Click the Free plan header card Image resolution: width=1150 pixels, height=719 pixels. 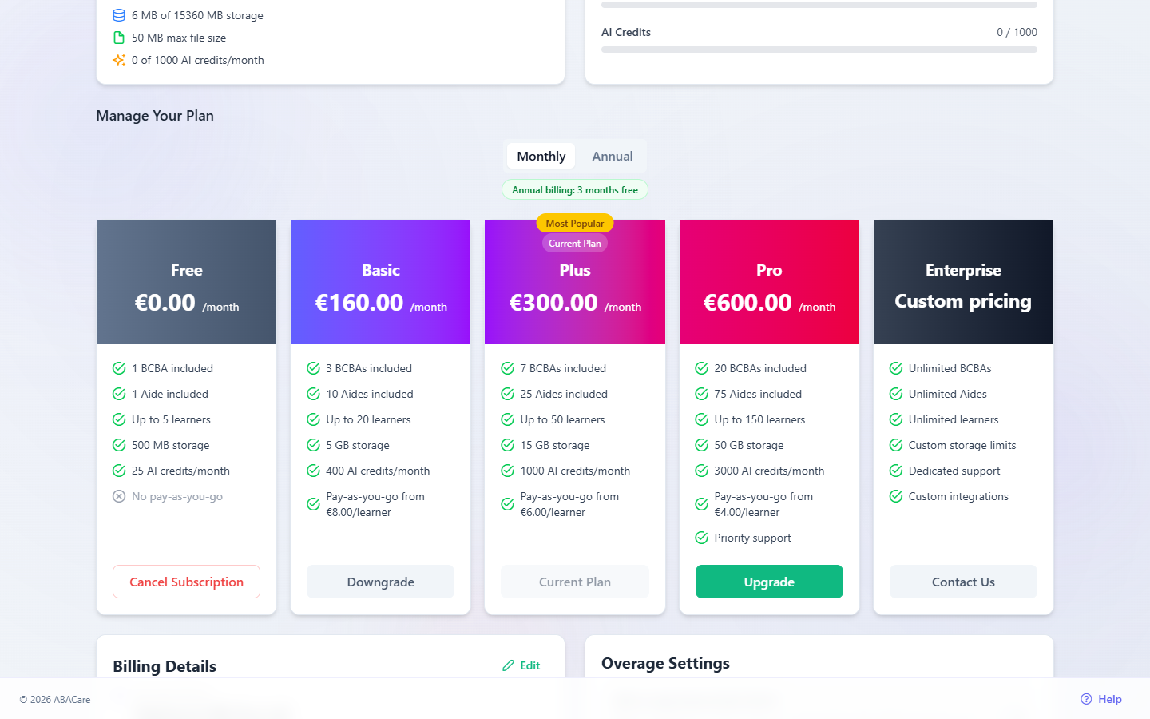coord(186,282)
